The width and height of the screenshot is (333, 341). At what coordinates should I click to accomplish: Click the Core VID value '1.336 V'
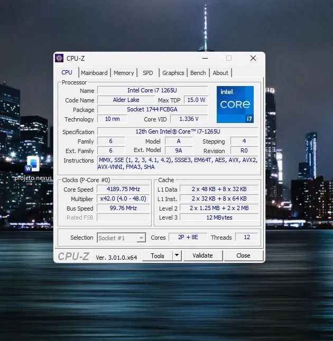(189, 119)
